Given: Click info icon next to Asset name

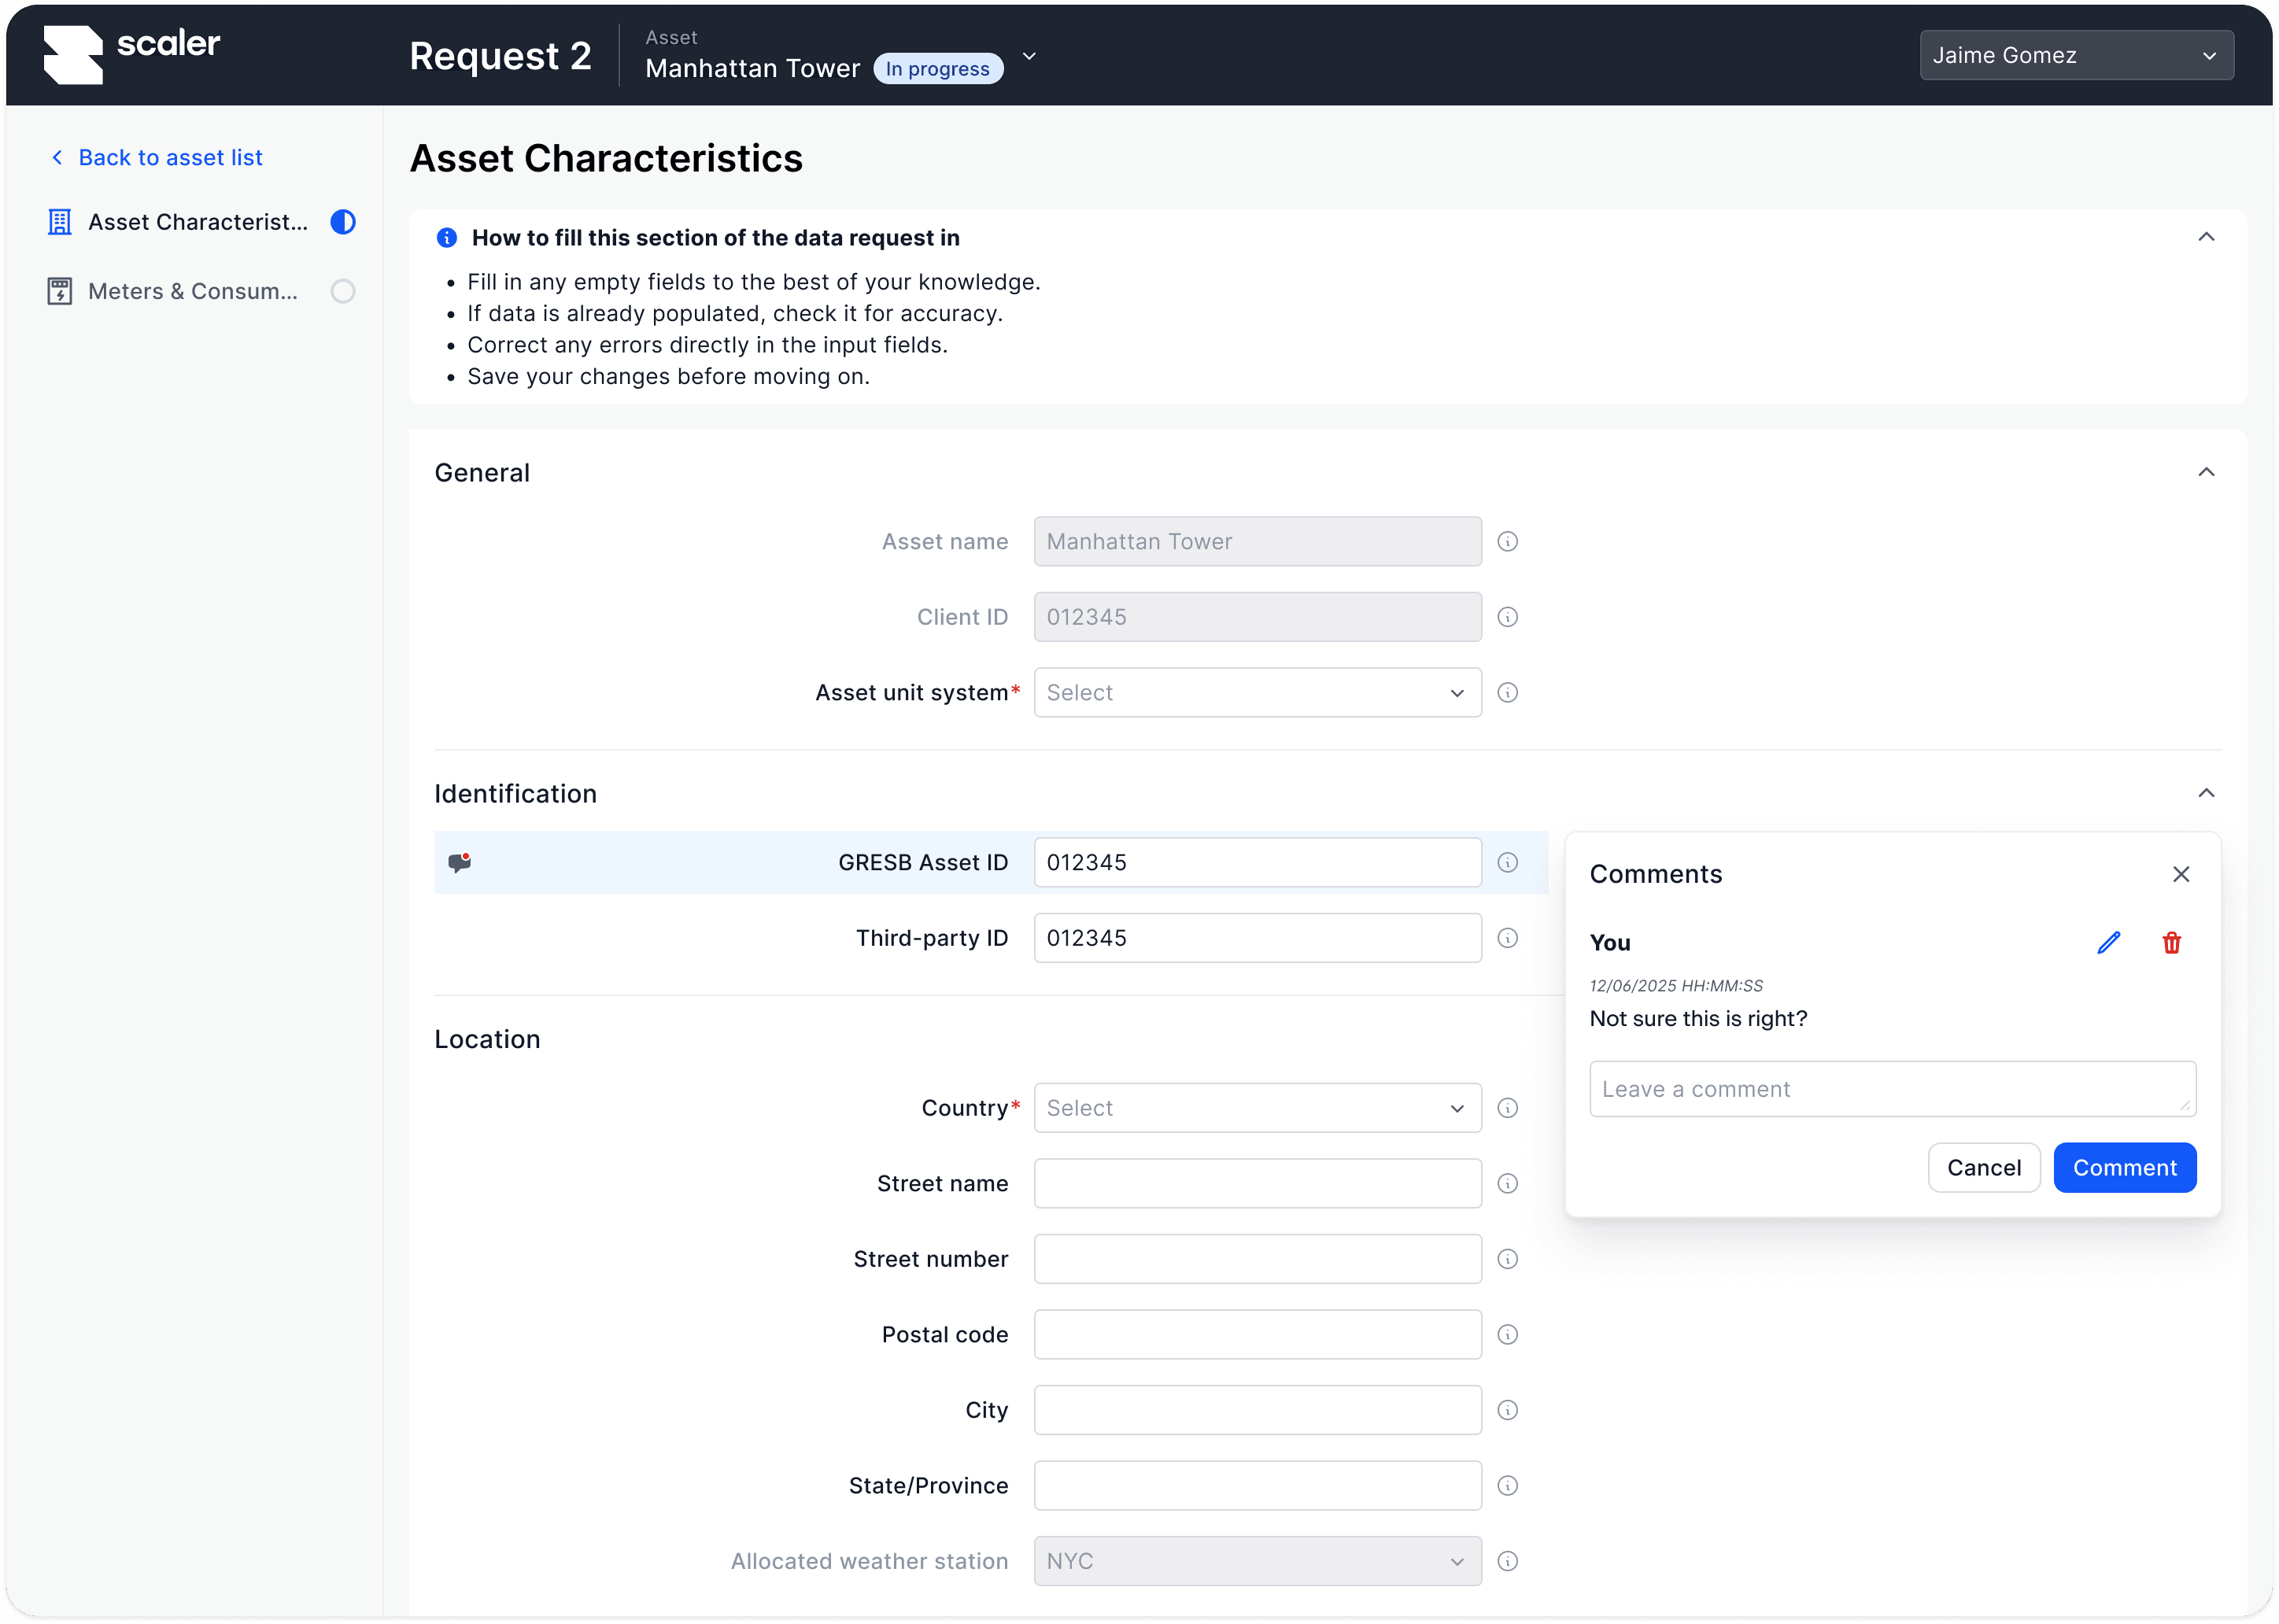Looking at the screenshot, I should (x=1508, y=542).
